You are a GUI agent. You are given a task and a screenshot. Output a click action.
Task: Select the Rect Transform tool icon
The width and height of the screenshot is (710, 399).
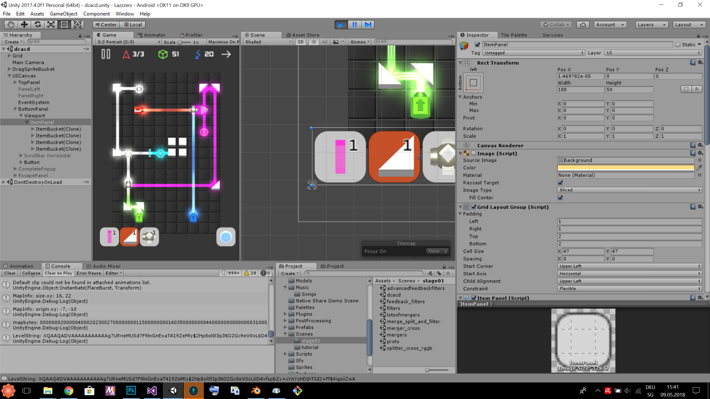(64, 25)
